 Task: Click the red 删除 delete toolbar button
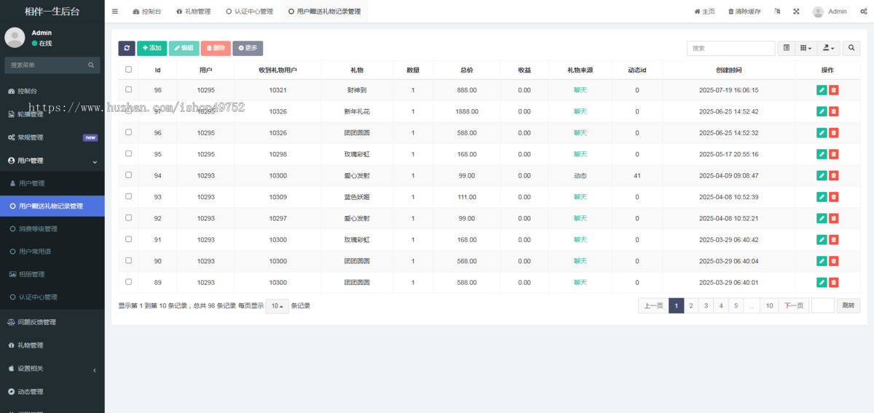[x=216, y=48]
